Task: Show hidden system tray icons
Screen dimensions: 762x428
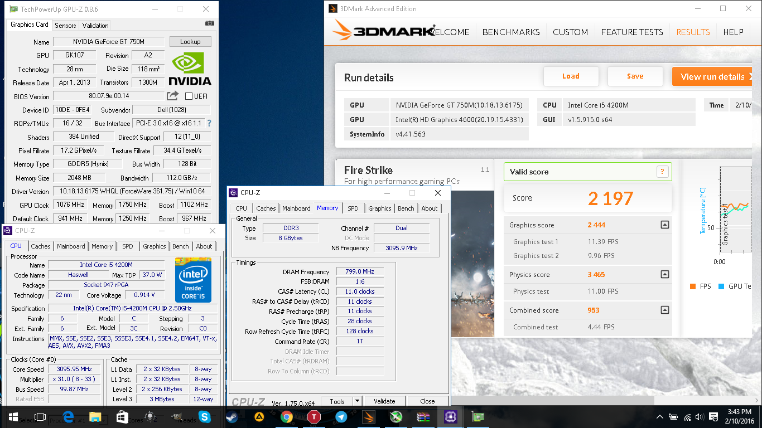Action: 660,417
